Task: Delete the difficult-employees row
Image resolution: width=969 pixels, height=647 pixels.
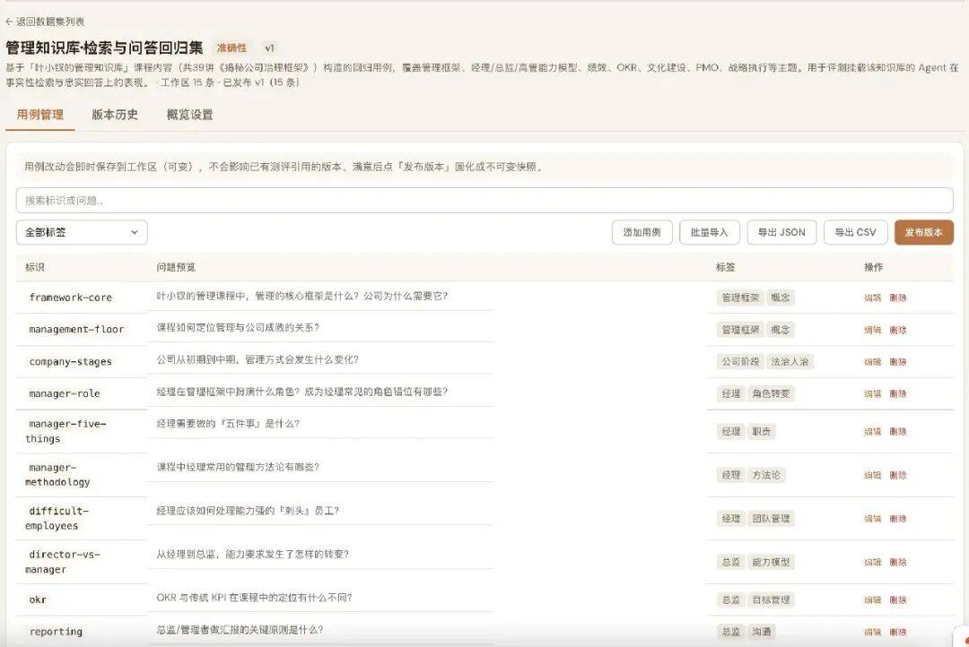Action: coord(898,519)
